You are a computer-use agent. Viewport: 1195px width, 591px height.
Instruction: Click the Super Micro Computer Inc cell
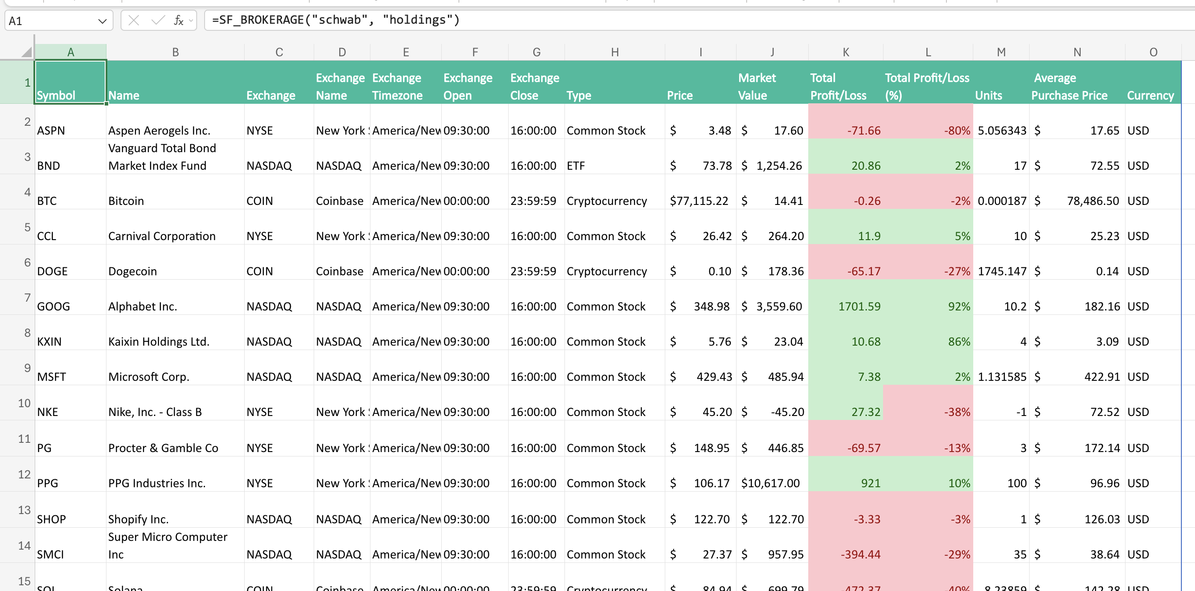pyautogui.click(x=176, y=546)
